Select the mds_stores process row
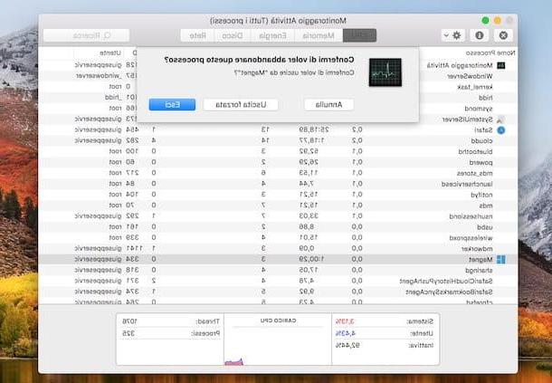The width and height of the screenshot is (552, 383). click(x=278, y=173)
